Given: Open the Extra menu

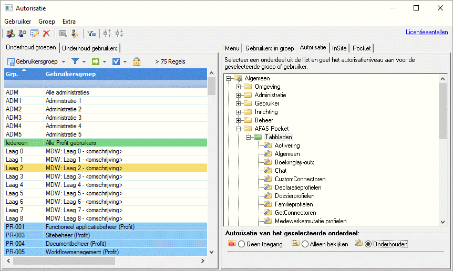Looking at the screenshot, I should [69, 22].
